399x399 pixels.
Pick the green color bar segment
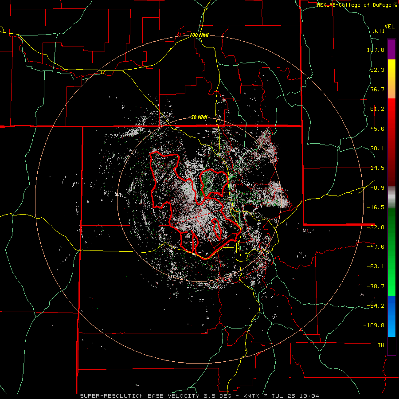(x=391, y=252)
